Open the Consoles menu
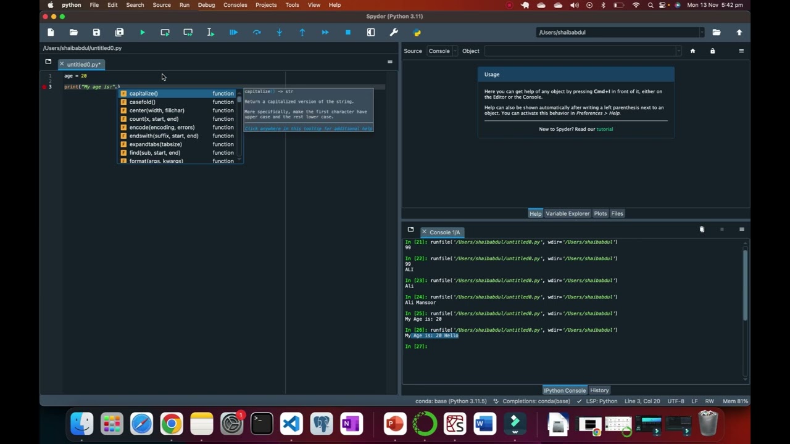The height and width of the screenshot is (444, 790). click(x=235, y=5)
